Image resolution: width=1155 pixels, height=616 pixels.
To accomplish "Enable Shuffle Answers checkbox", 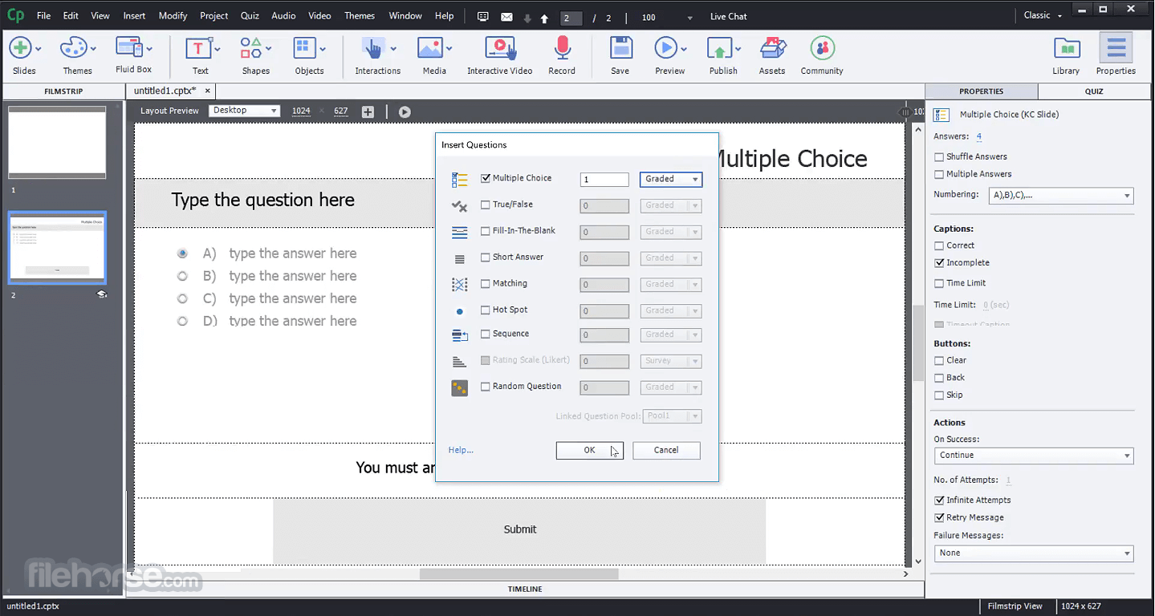I will 939,156.
